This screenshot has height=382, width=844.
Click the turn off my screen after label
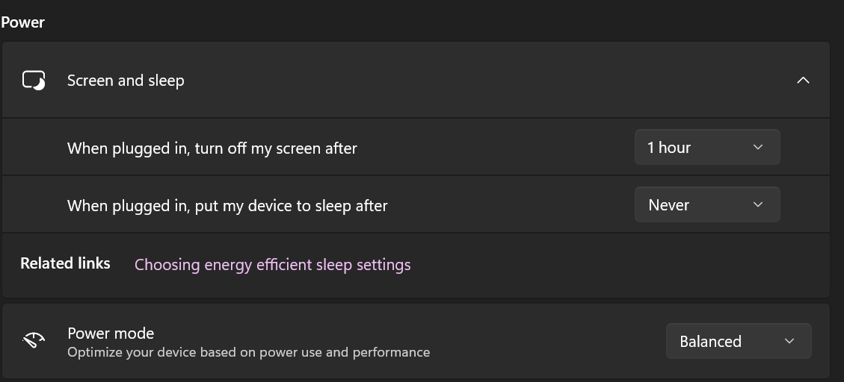click(212, 148)
